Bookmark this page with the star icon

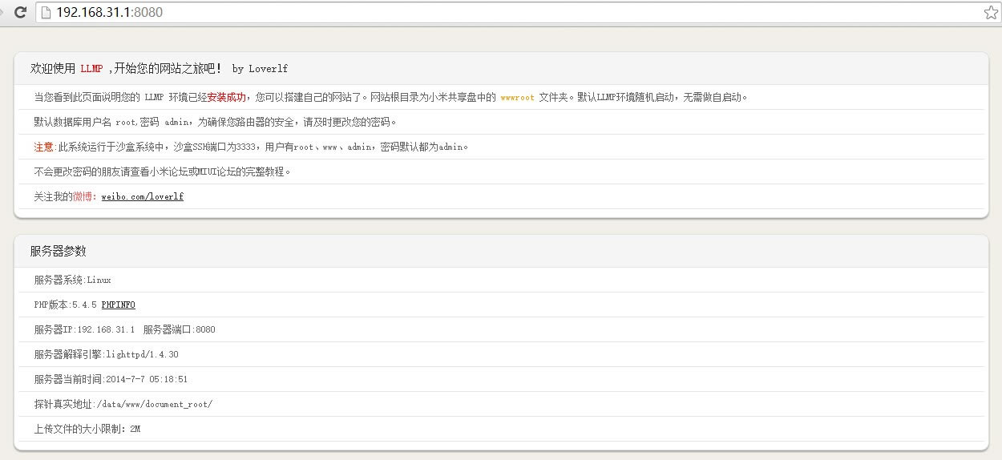click(991, 12)
